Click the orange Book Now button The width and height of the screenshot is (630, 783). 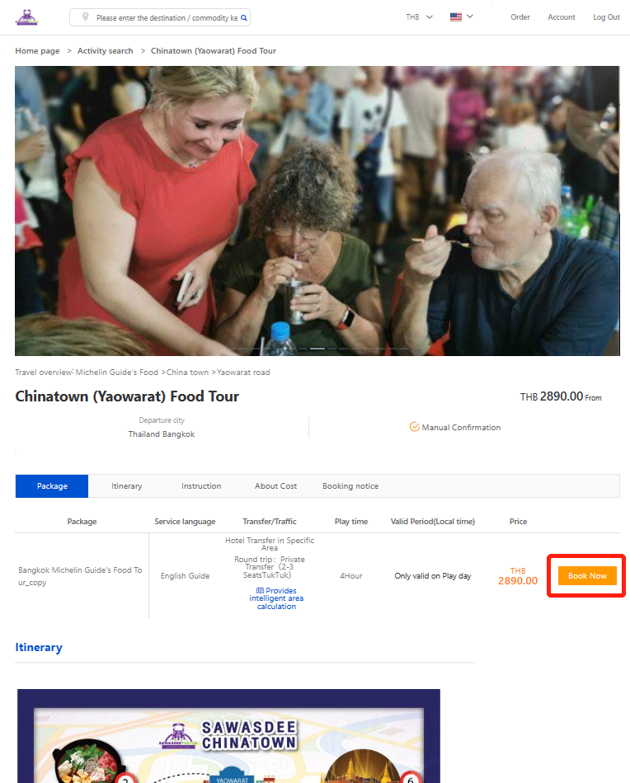587,576
